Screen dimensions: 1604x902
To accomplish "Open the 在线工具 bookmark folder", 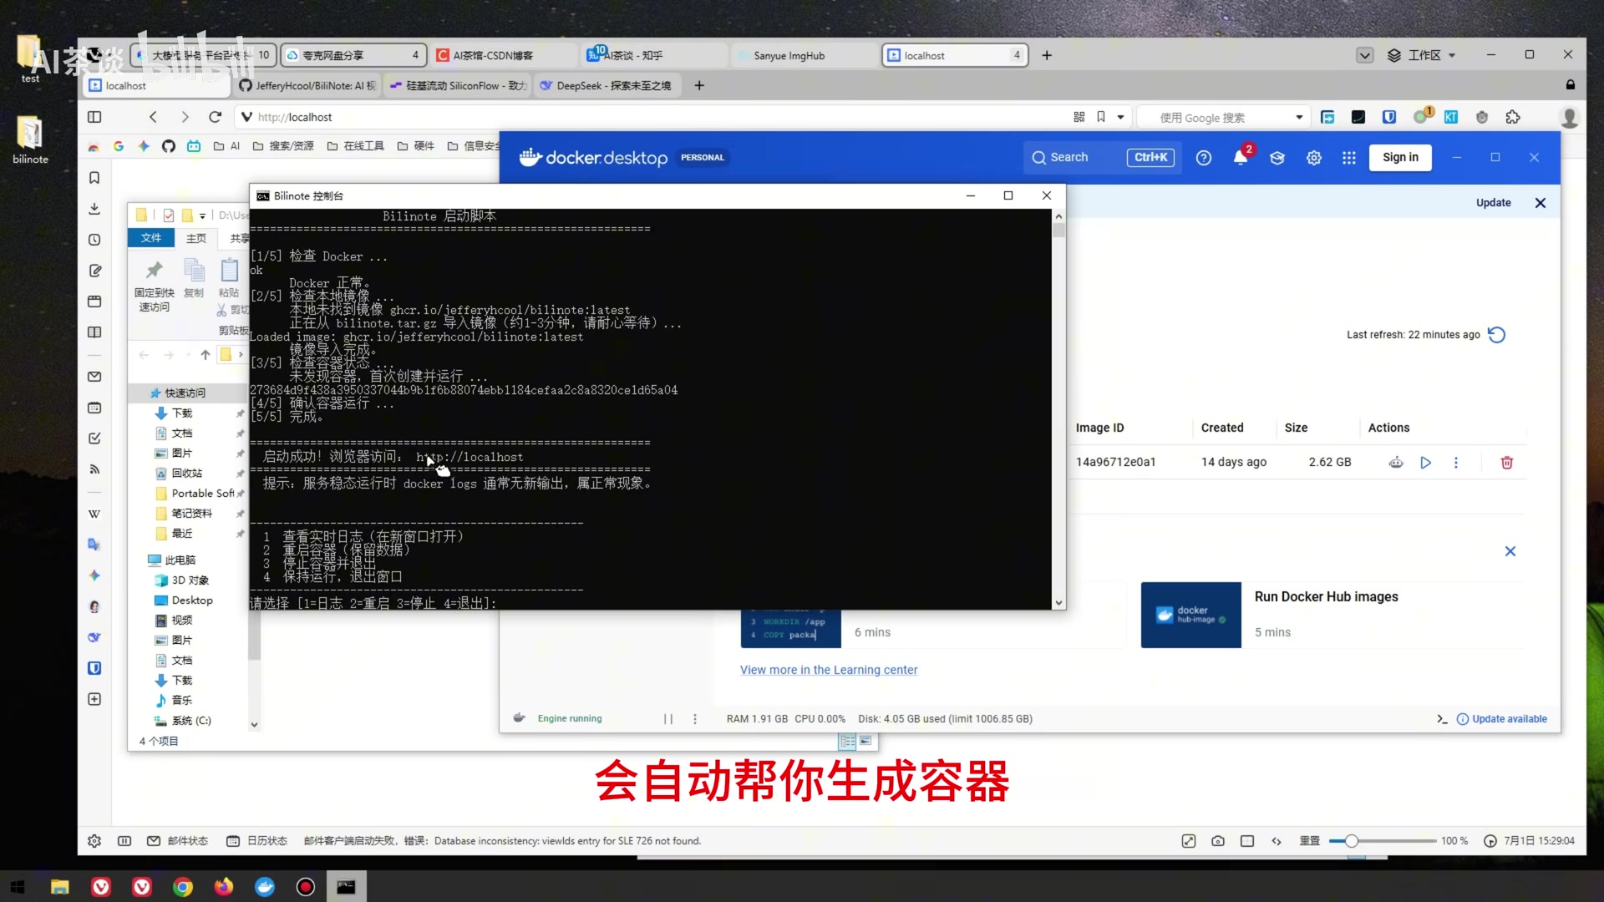I will click(x=356, y=146).
